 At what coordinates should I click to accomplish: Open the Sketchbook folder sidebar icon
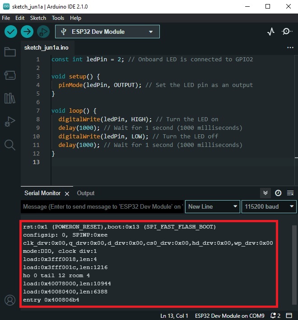click(x=10, y=52)
